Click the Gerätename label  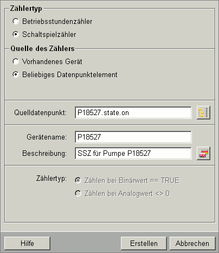[x=47, y=137]
